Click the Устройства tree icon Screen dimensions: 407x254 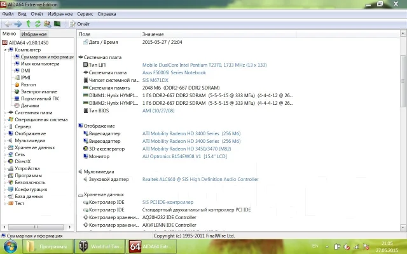11,168
